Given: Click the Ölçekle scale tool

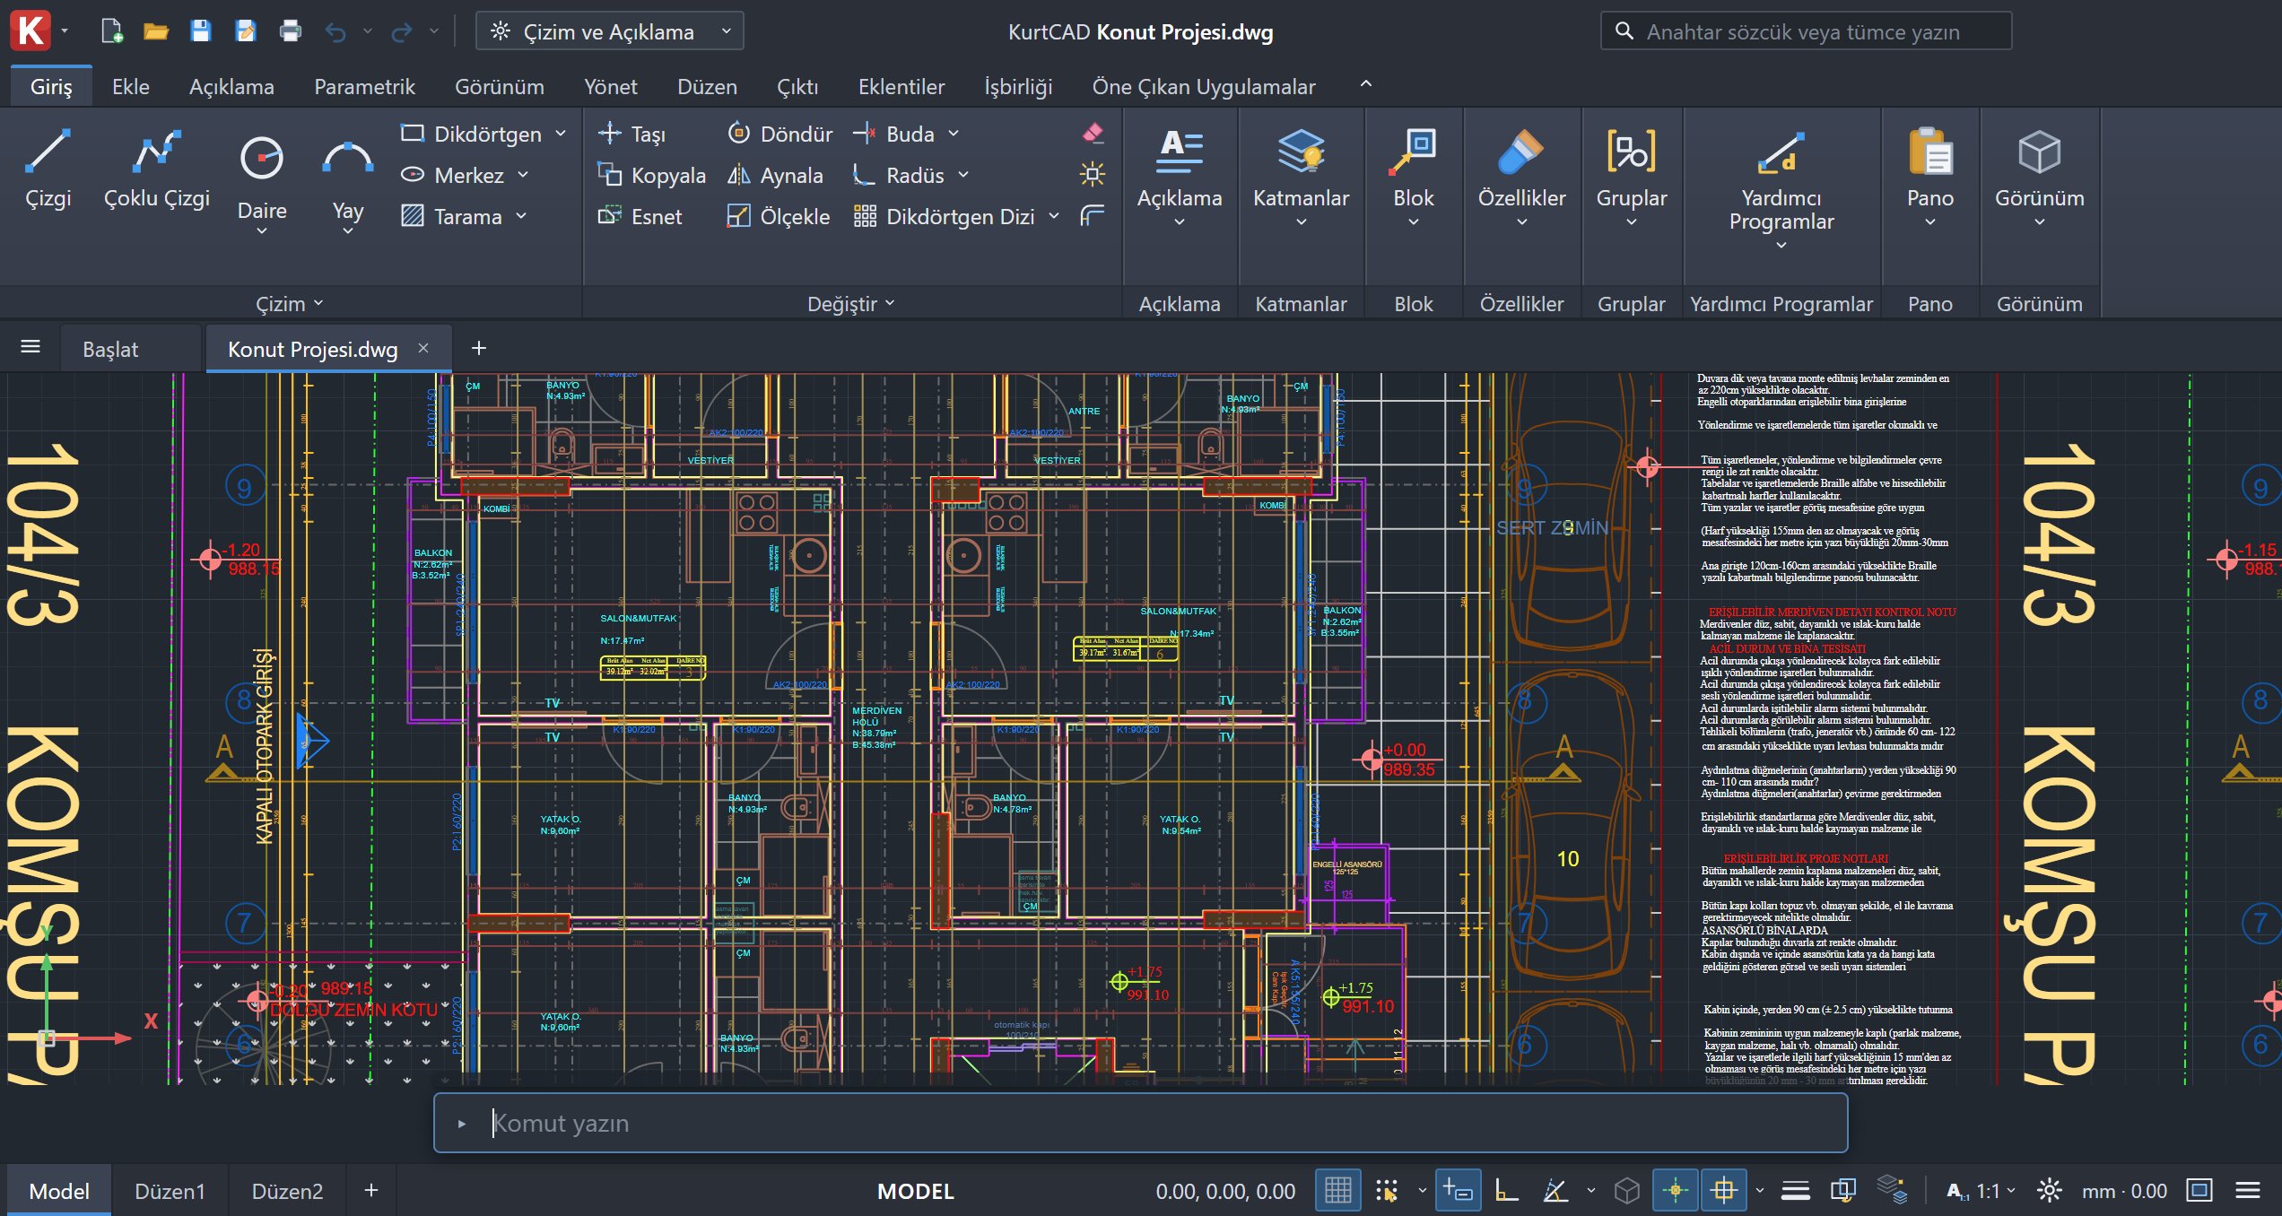Looking at the screenshot, I should (x=778, y=216).
